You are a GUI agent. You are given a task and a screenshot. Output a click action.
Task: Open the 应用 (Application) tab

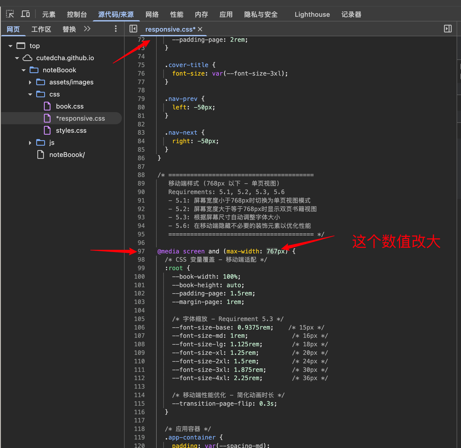[226, 14]
